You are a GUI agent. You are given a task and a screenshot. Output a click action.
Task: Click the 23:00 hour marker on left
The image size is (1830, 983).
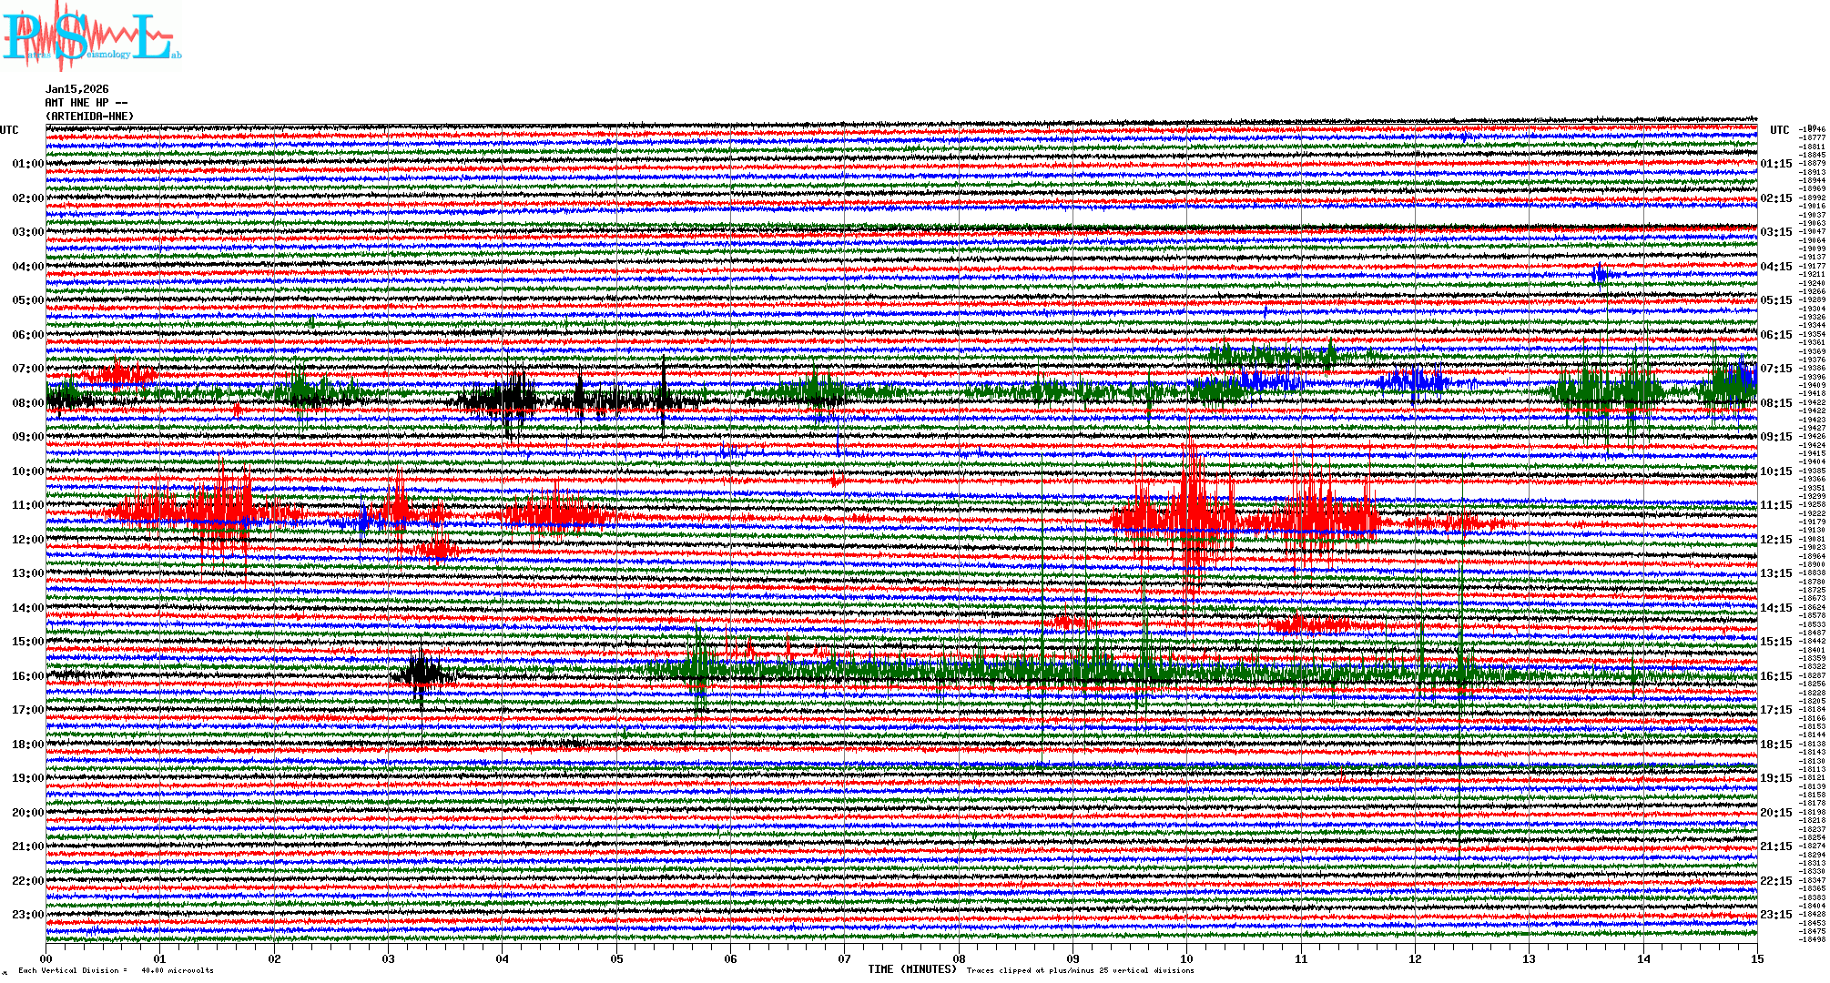tap(27, 915)
